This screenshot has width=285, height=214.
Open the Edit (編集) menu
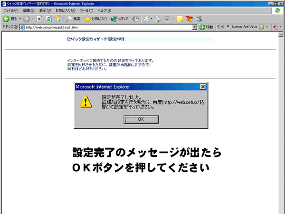point(28,10)
